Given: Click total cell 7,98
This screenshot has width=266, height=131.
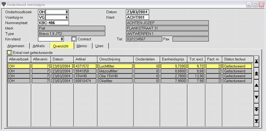Looking at the screenshot, I should (x=196, y=81).
